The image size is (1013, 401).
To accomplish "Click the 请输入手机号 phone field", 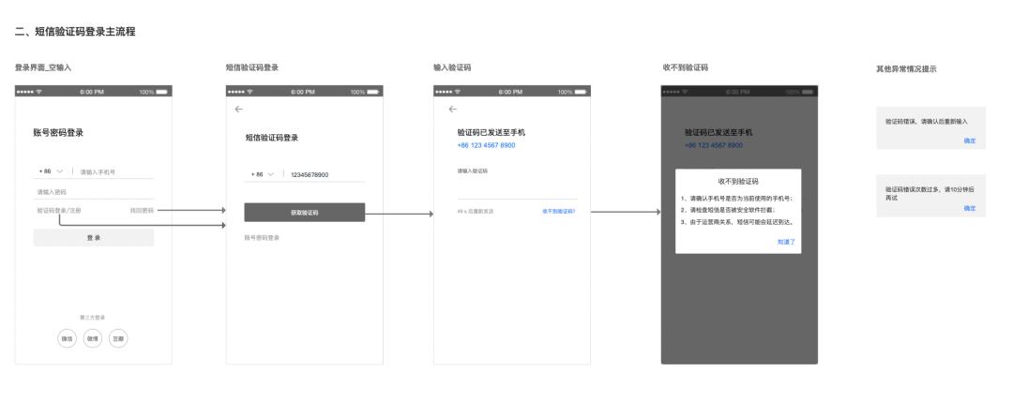I will [x=114, y=171].
